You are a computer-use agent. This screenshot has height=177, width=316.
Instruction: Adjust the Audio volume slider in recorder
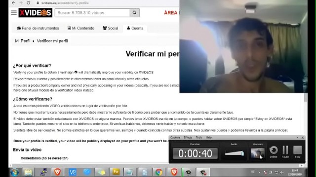point(234,153)
